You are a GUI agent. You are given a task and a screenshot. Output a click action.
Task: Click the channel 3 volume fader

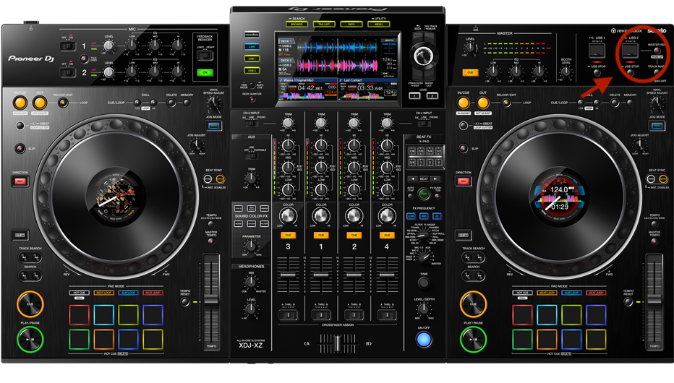pyautogui.click(x=288, y=275)
